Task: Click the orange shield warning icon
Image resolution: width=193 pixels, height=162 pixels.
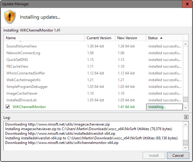Action: (x=10, y=17)
